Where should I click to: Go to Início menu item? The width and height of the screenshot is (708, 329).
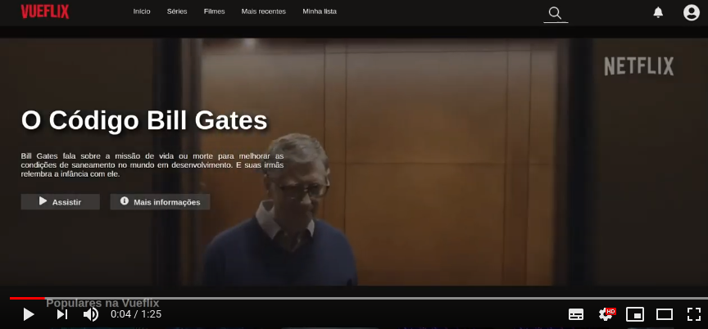(142, 11)
